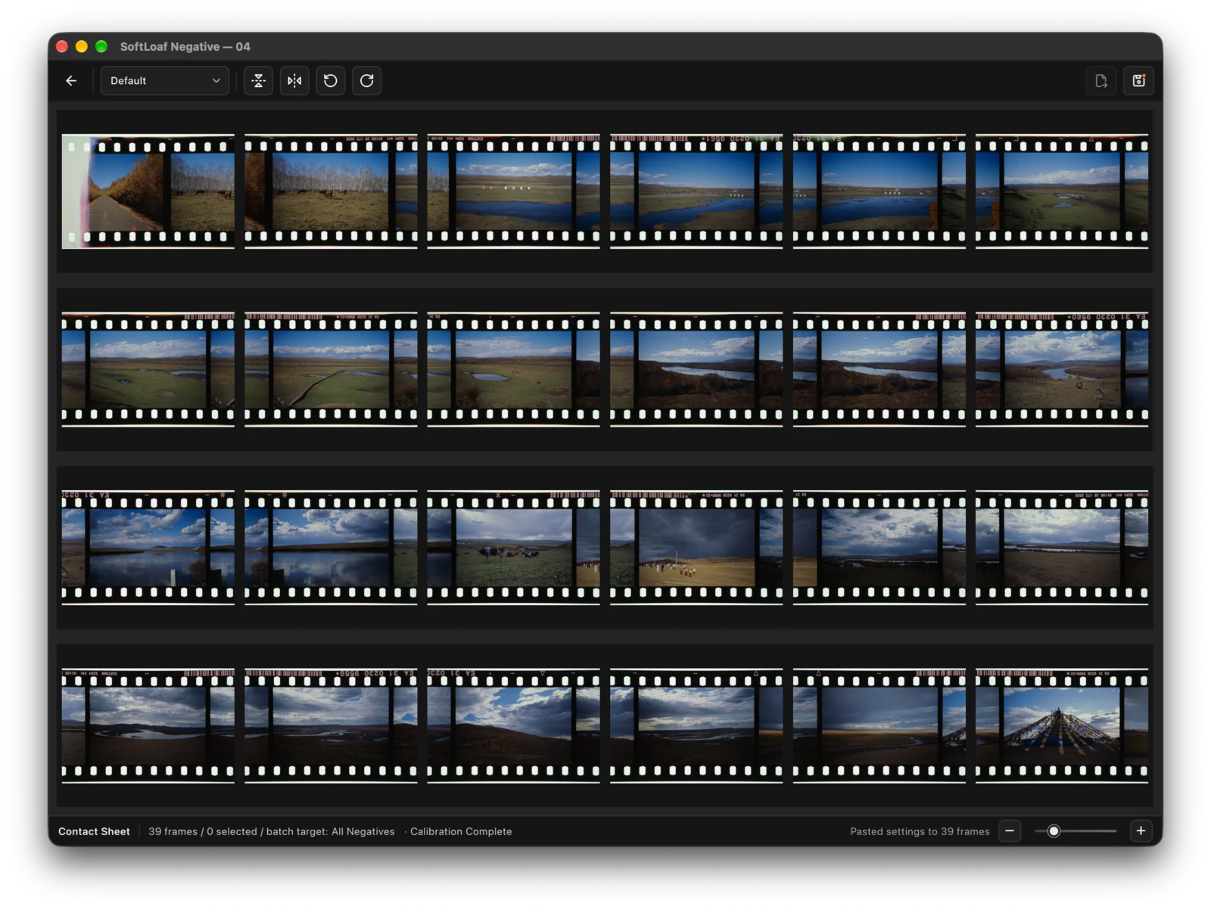Zoom out thumbnails with the minus button

tap(1010, 831)
